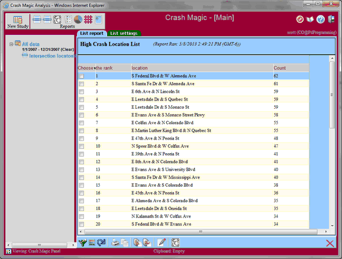342x259 pixels.
Task: Click the copy pages icon next to printer
Action: [125, 242]
